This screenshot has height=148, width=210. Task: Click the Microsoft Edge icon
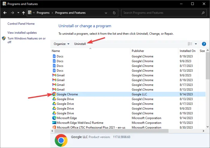(x=54, y=118)
